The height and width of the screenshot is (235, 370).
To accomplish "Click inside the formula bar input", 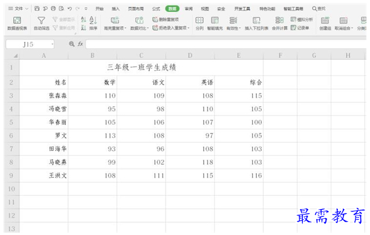I will [226, 44].
